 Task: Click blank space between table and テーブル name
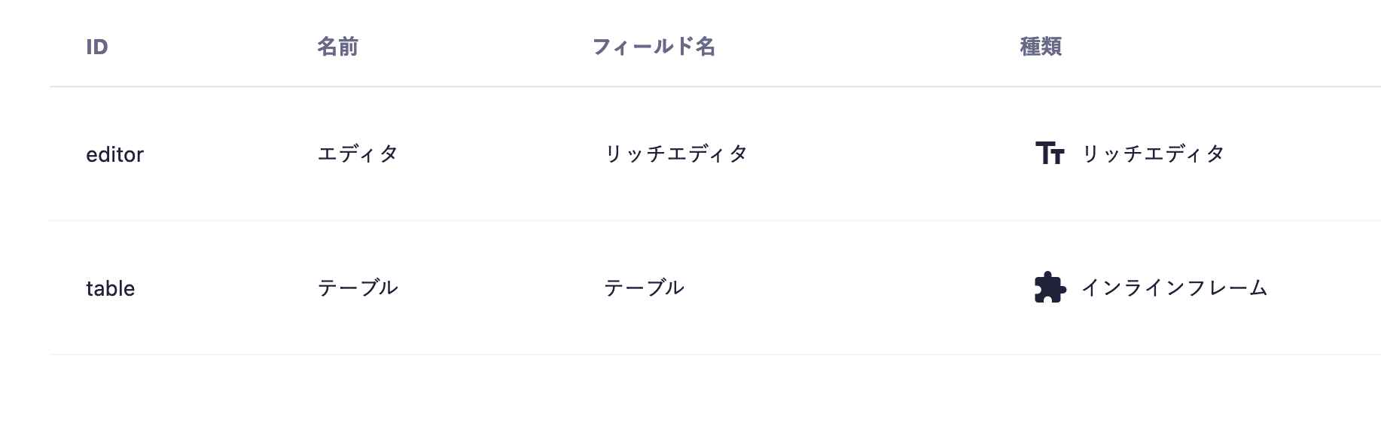coord(226,288)
